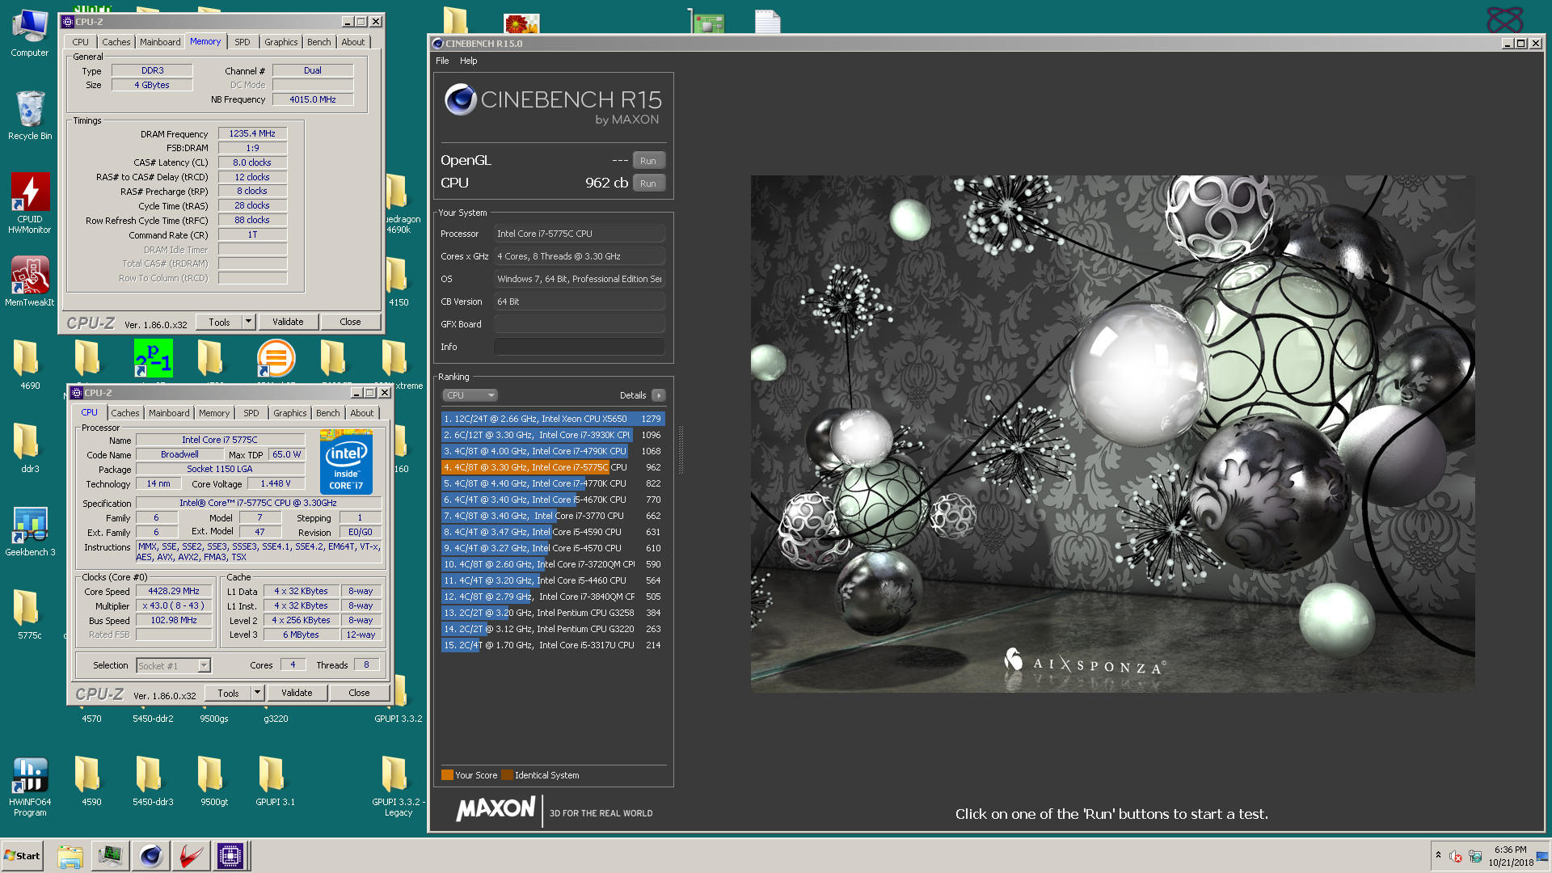Click the orange Your Score swatch
Image resolution: width=1552 pixels, height=873 pixels.
click(447, 775)
